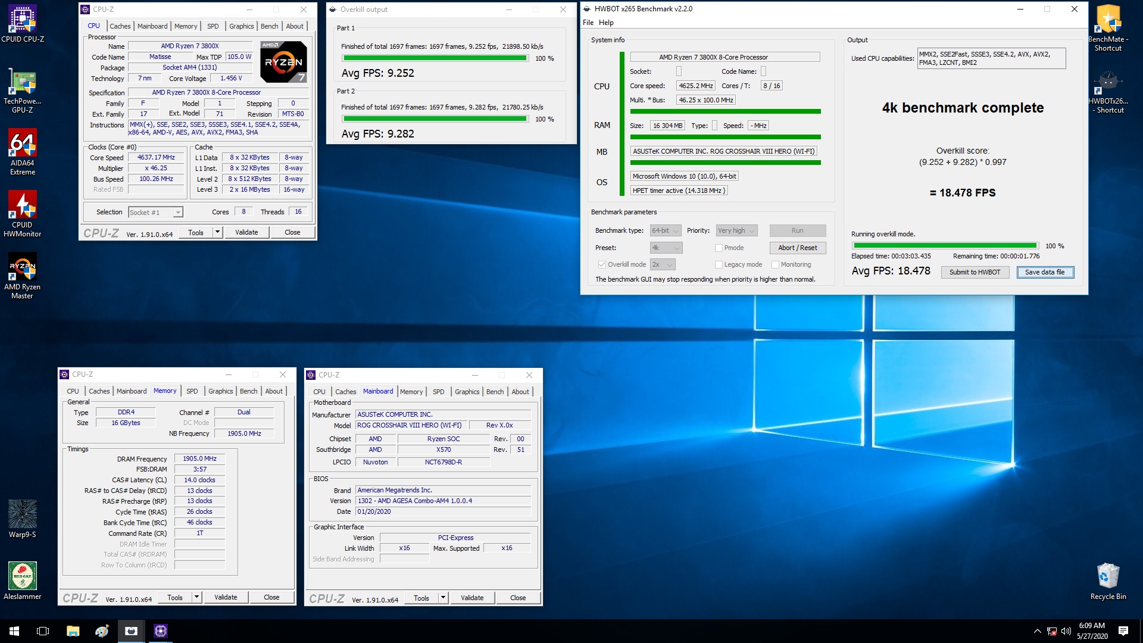The image size is (1143, 643).
Task: Launch AMD Ryzen Master desktop icon
Action: click(x=22, y=276)
